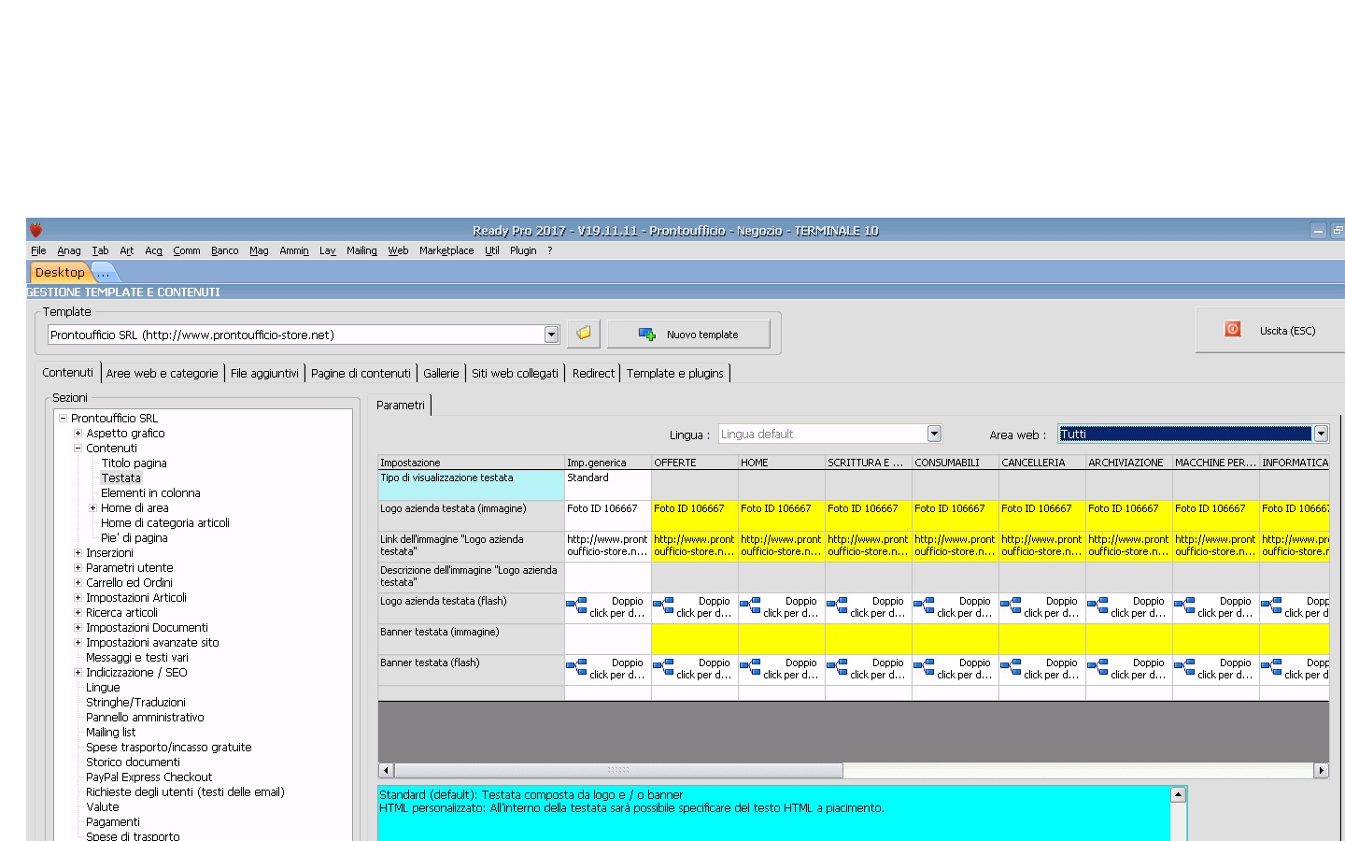Open the Area web dropdown arrow
The width and height of the screenshot is (1345, 841).
[1321, 434]
